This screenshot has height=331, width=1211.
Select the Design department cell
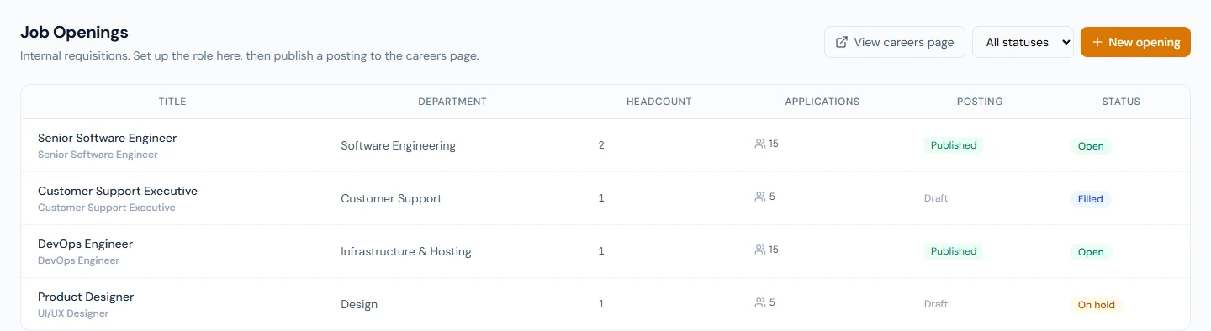(359, 304)
